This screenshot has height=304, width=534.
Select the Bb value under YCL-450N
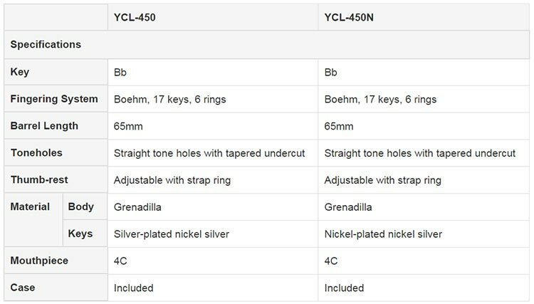coord(330,73)
